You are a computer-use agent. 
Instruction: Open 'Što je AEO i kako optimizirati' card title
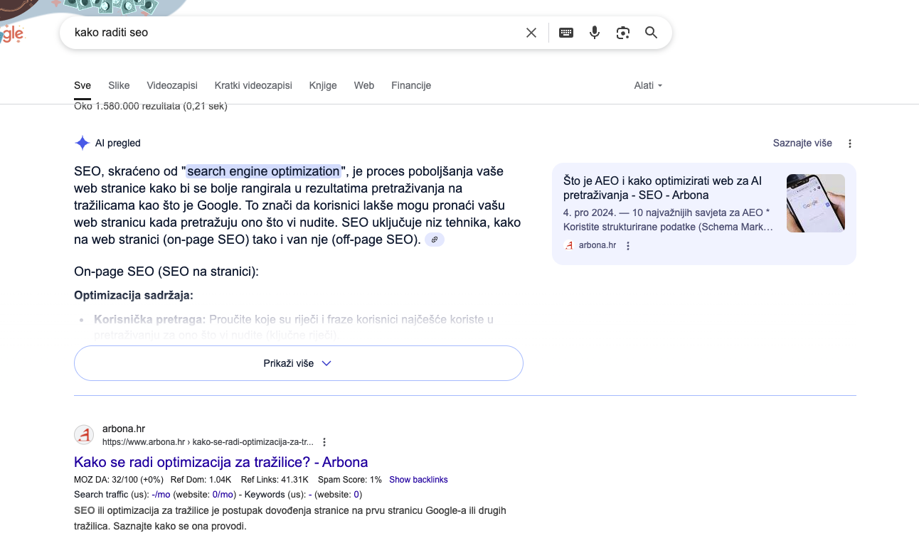pyautogui.click(x=662, y=188)
